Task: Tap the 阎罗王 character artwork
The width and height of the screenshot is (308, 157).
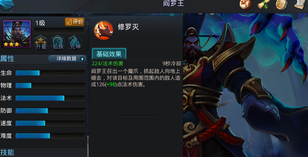Action: pos(245,85)
